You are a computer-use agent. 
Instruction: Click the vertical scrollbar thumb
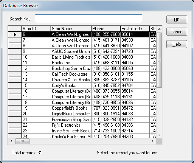pos(159,60)
